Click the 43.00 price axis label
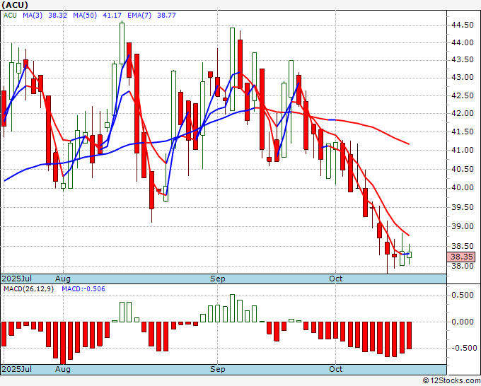The image size is (481, 386). pos(463,77)
